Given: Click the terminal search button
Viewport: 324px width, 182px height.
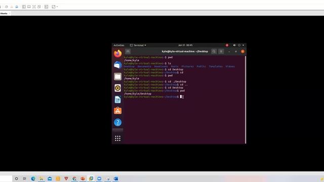Looking at the screenshot, I should point(214,52).
